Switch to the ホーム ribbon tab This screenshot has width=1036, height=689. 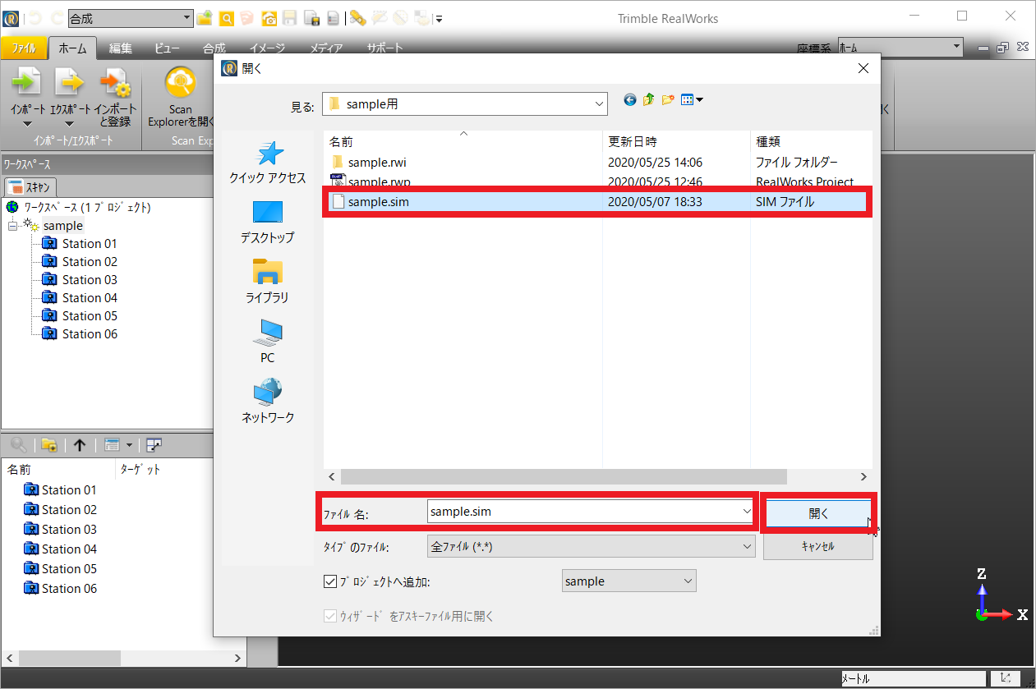73,48
